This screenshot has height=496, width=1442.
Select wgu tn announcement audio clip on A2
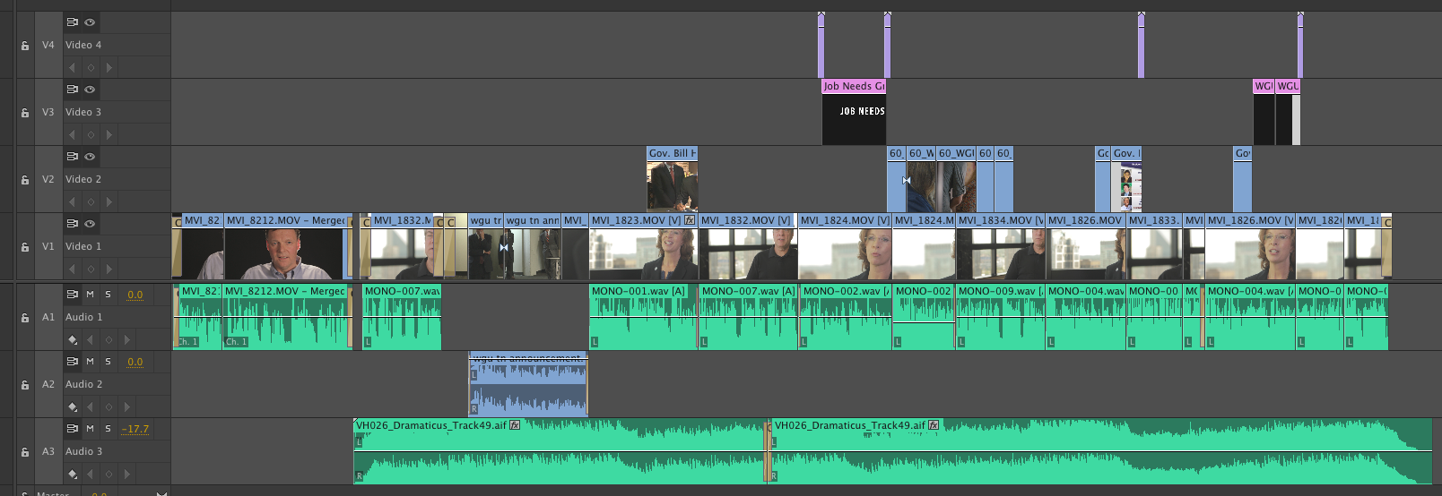(528, 387)
